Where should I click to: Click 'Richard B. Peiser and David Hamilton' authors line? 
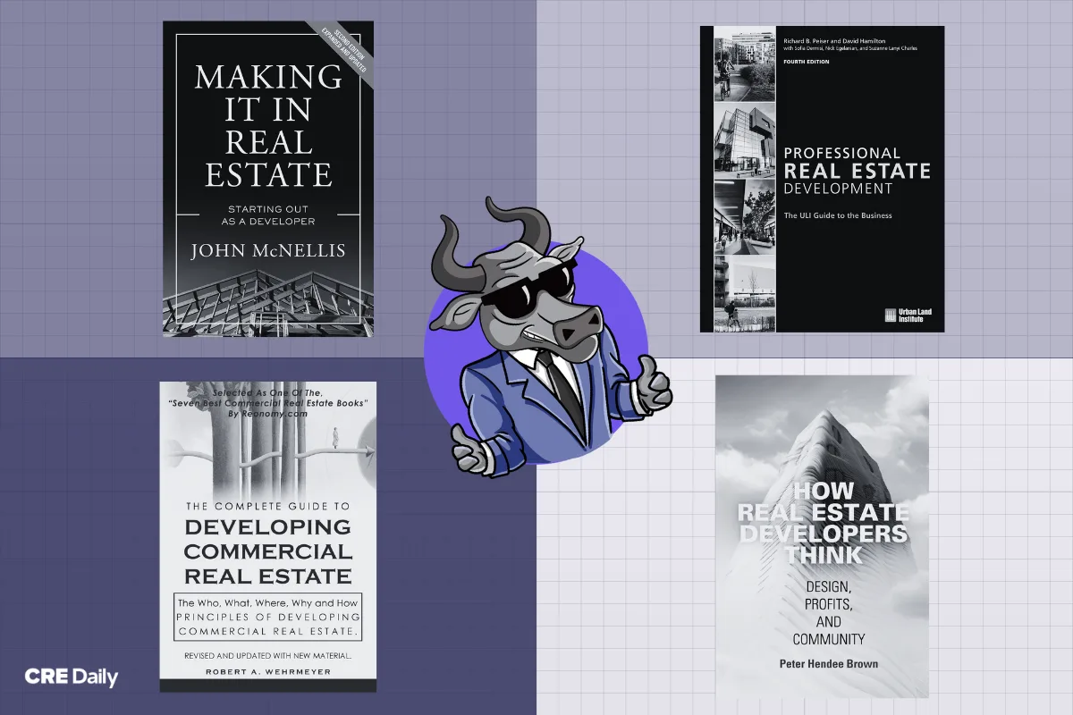click(833, 41)
